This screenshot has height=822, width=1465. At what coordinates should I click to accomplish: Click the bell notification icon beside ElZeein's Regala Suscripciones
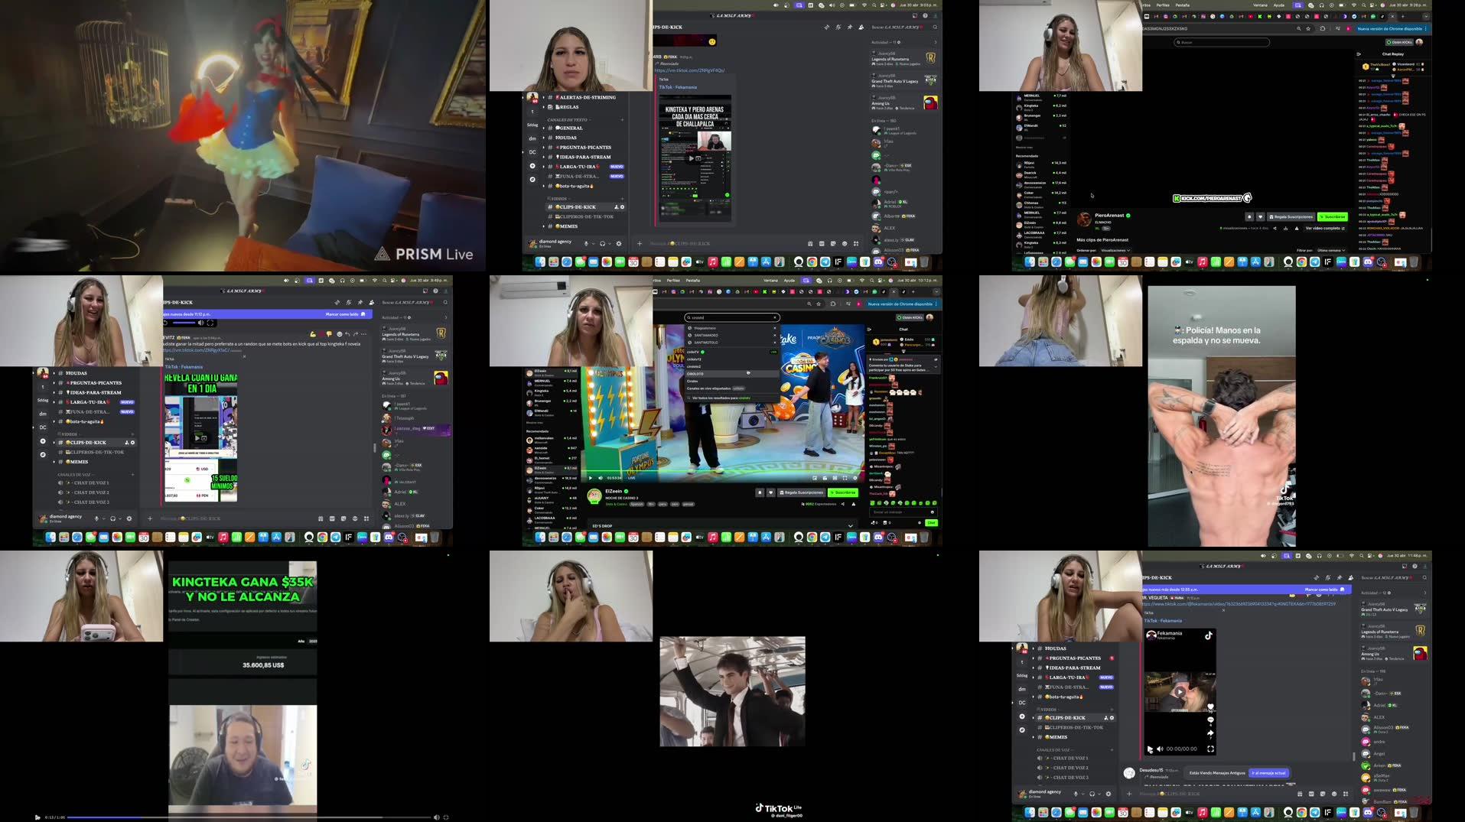[x=760, y=492]
